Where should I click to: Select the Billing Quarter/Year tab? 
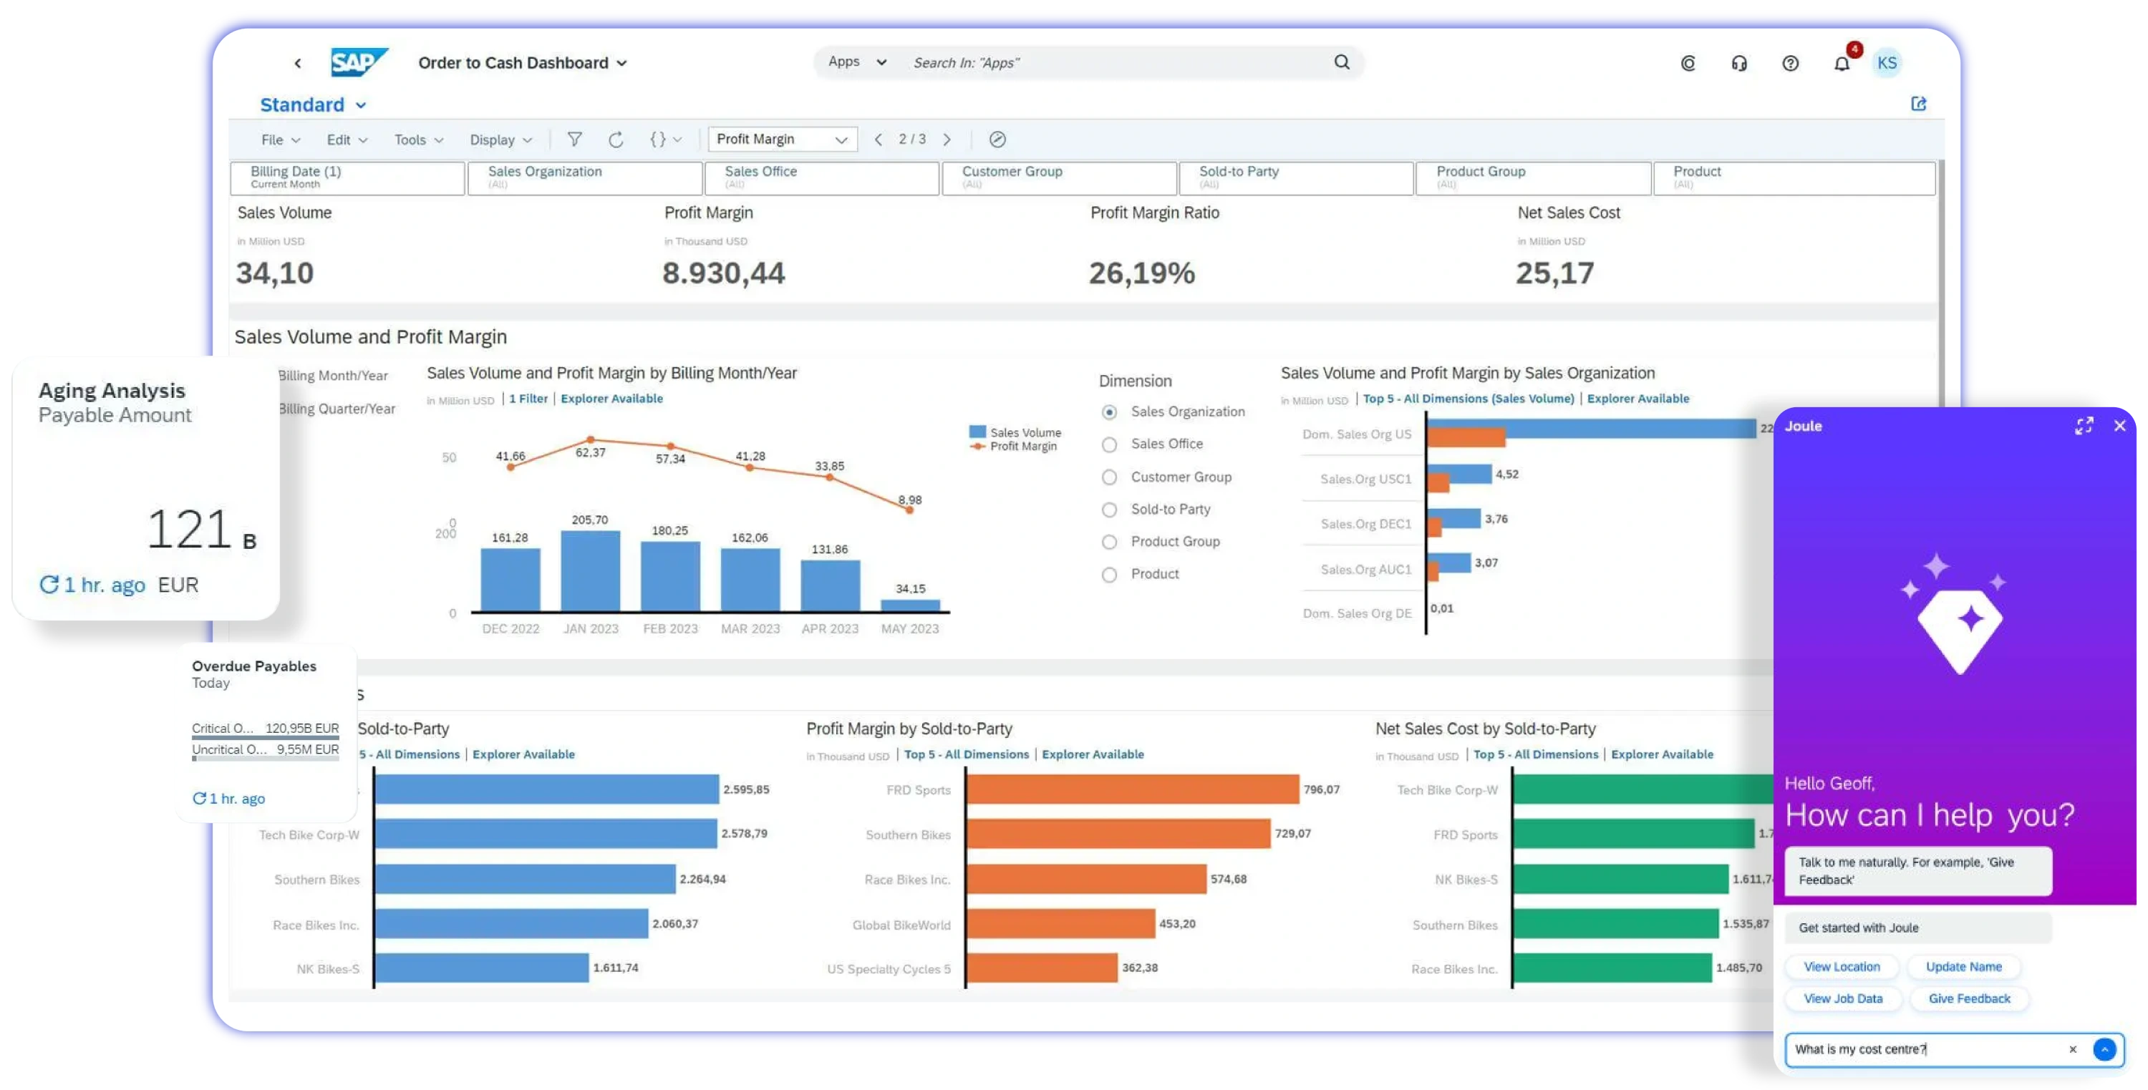(336, 409)
